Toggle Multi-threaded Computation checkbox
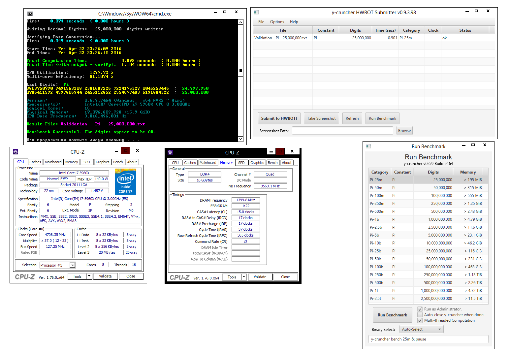Screen dimensions: 510x355 point(420,320)
